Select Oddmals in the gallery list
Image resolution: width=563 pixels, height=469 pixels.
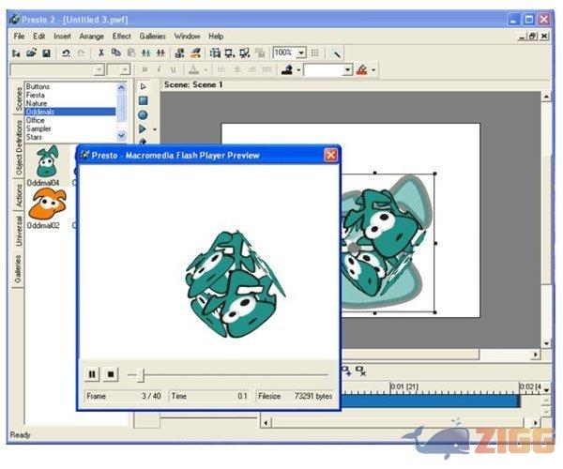[70, 112]
